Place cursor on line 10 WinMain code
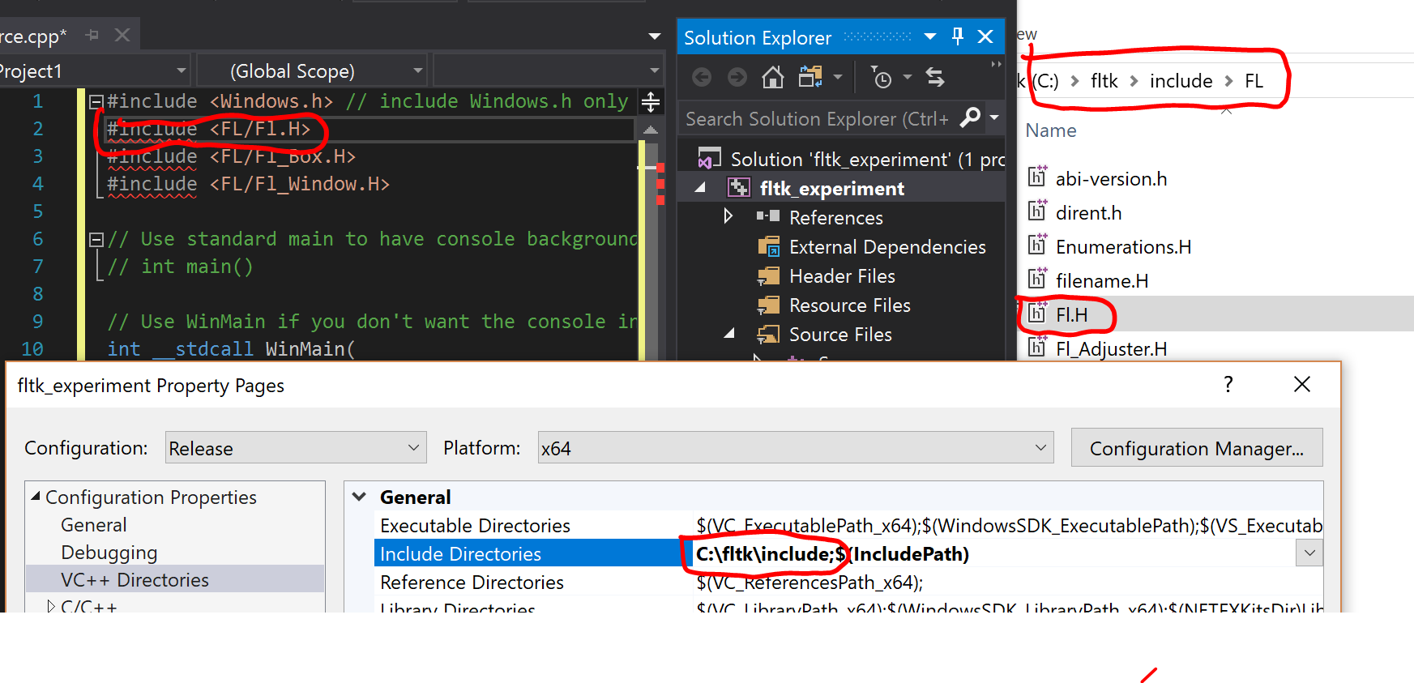 (x=232, y=348)
